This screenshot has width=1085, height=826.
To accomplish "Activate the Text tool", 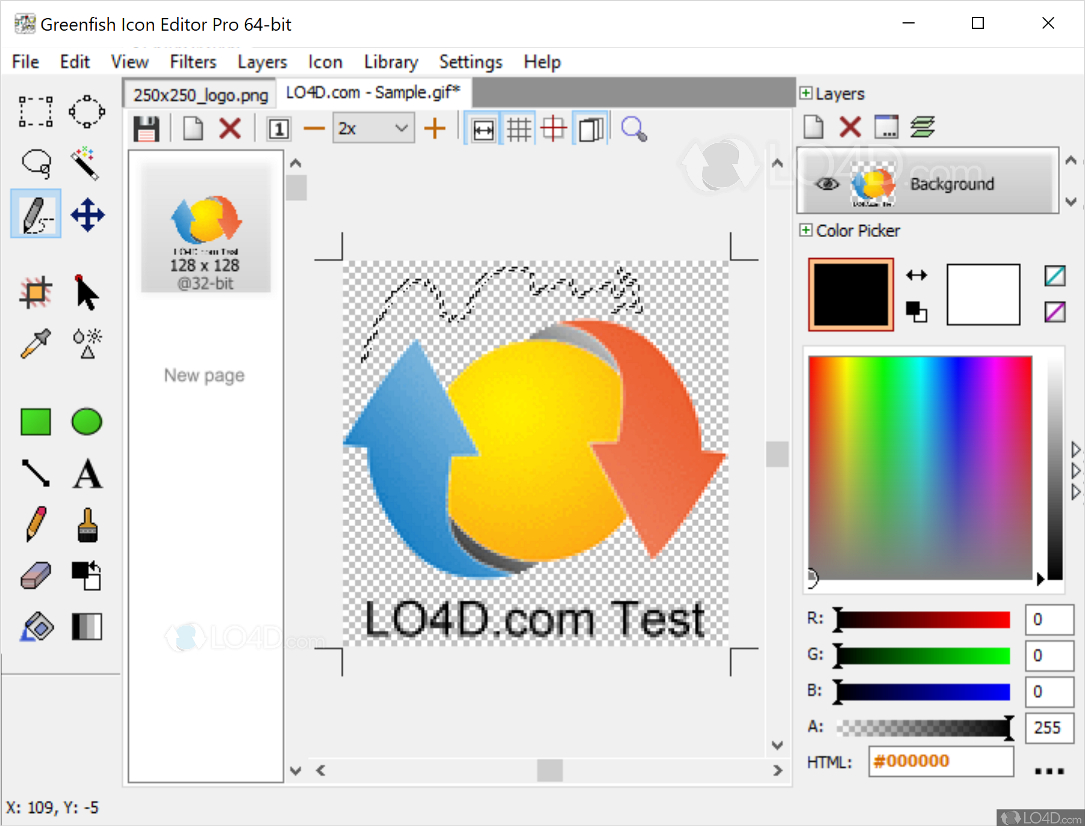I will point(87,473).
